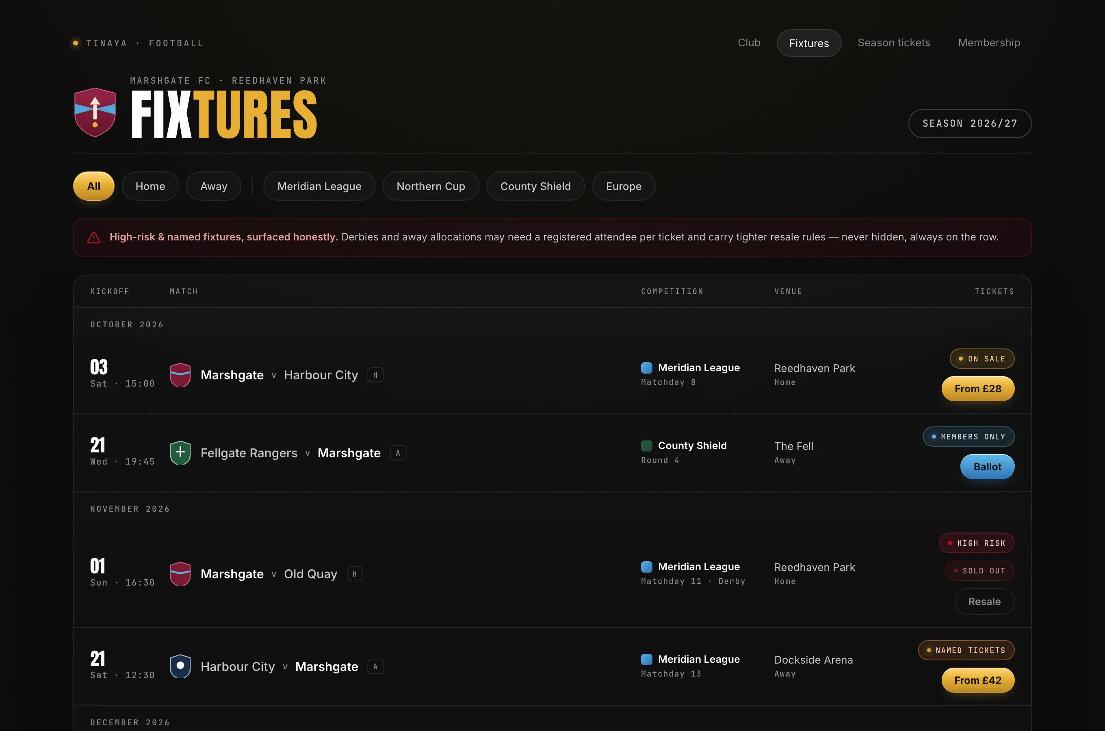Buy Harbour City home tickets From £28
The width and height of the screenshot is (1105, 731).
(978, 389)
